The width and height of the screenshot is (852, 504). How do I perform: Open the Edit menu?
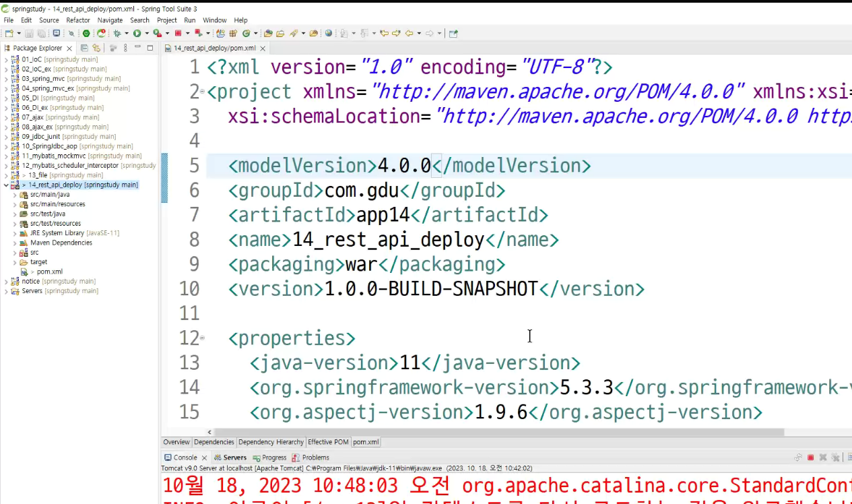pyautogui.click(x=26, y=20)
